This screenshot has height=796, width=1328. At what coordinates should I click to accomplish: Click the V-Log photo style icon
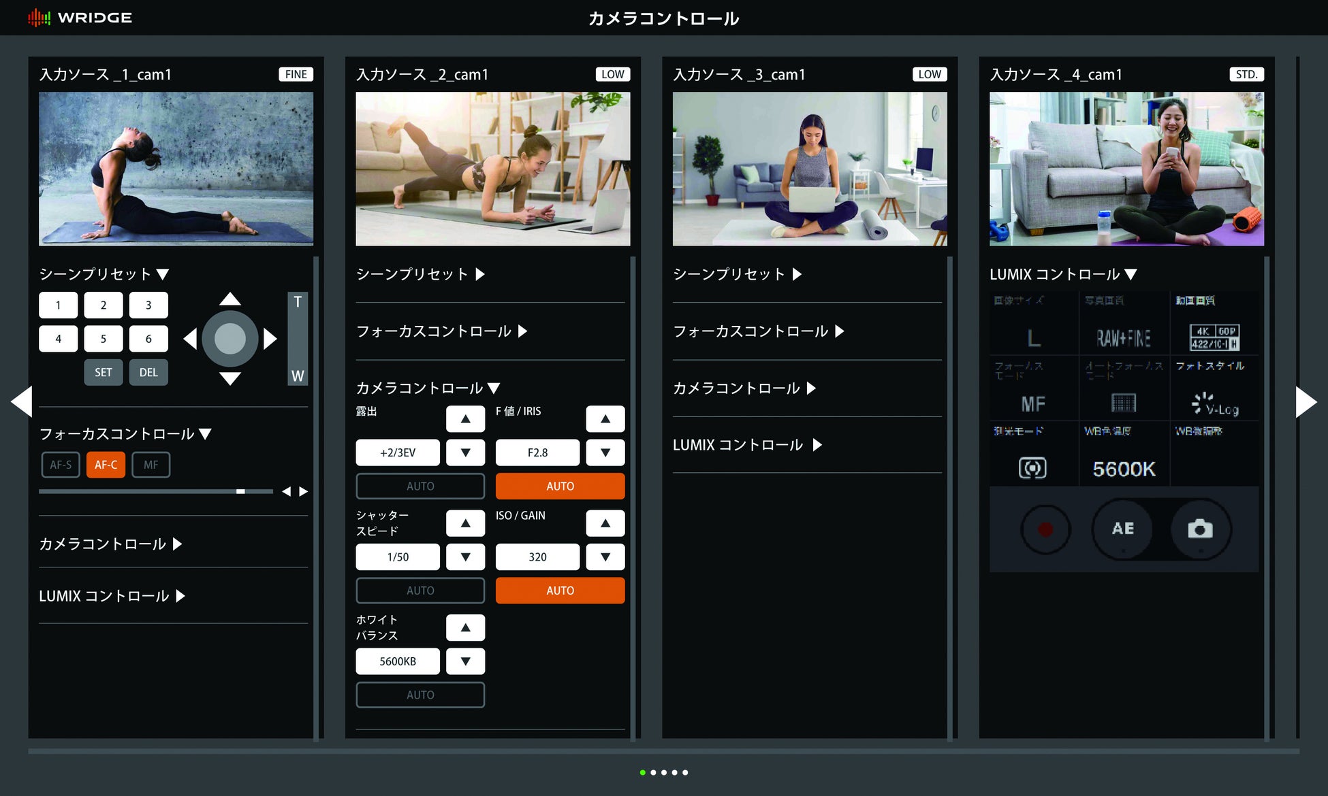[x=1214, y=404]
